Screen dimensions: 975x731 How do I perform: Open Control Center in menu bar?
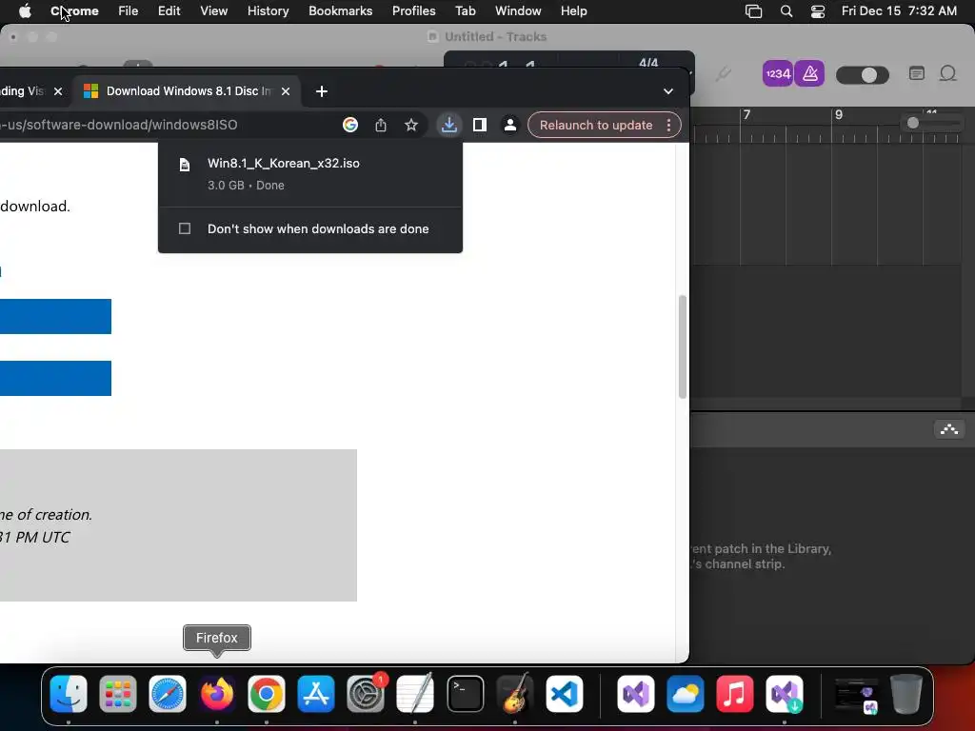(818, 11)
